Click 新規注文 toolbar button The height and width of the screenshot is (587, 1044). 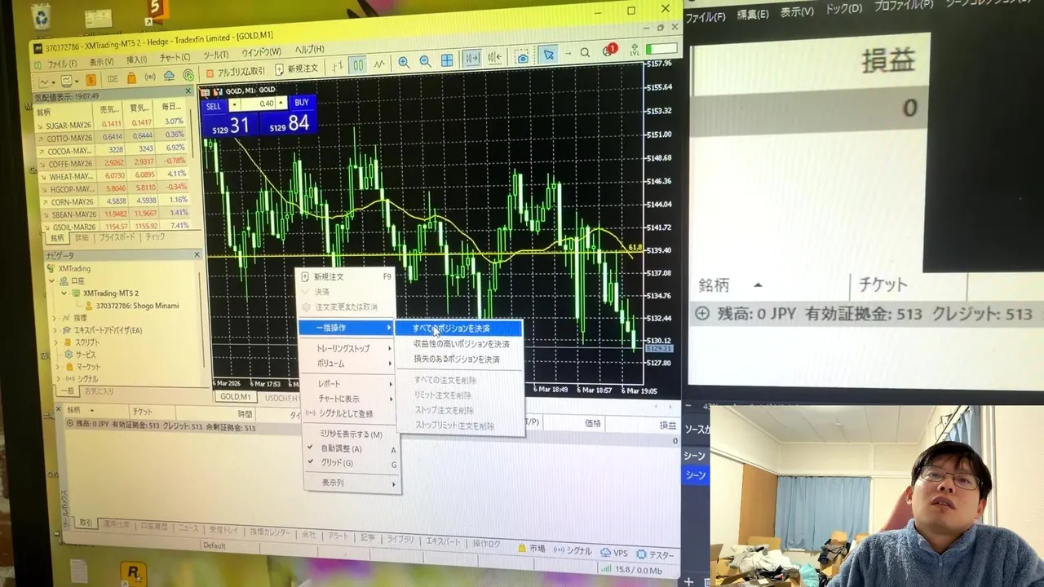tap(296, 68)
